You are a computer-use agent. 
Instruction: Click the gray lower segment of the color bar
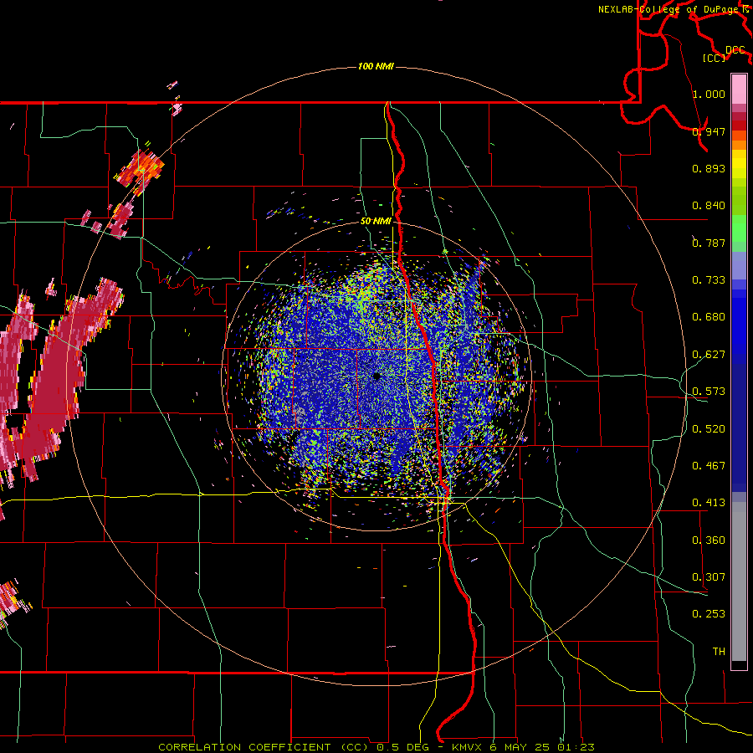tap(739, 581)
